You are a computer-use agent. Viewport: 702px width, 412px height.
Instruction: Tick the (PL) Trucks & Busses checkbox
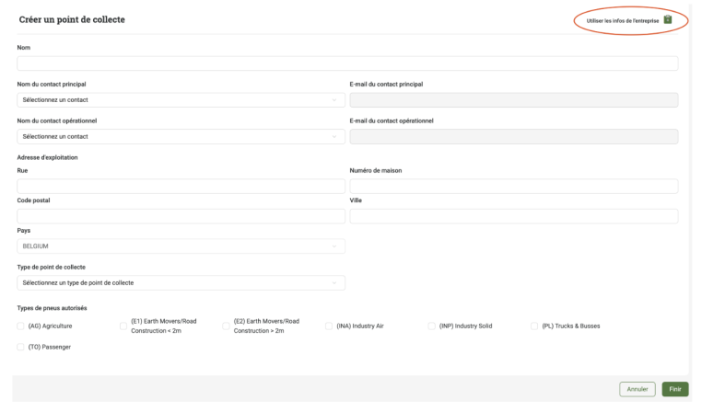[534, 326]
